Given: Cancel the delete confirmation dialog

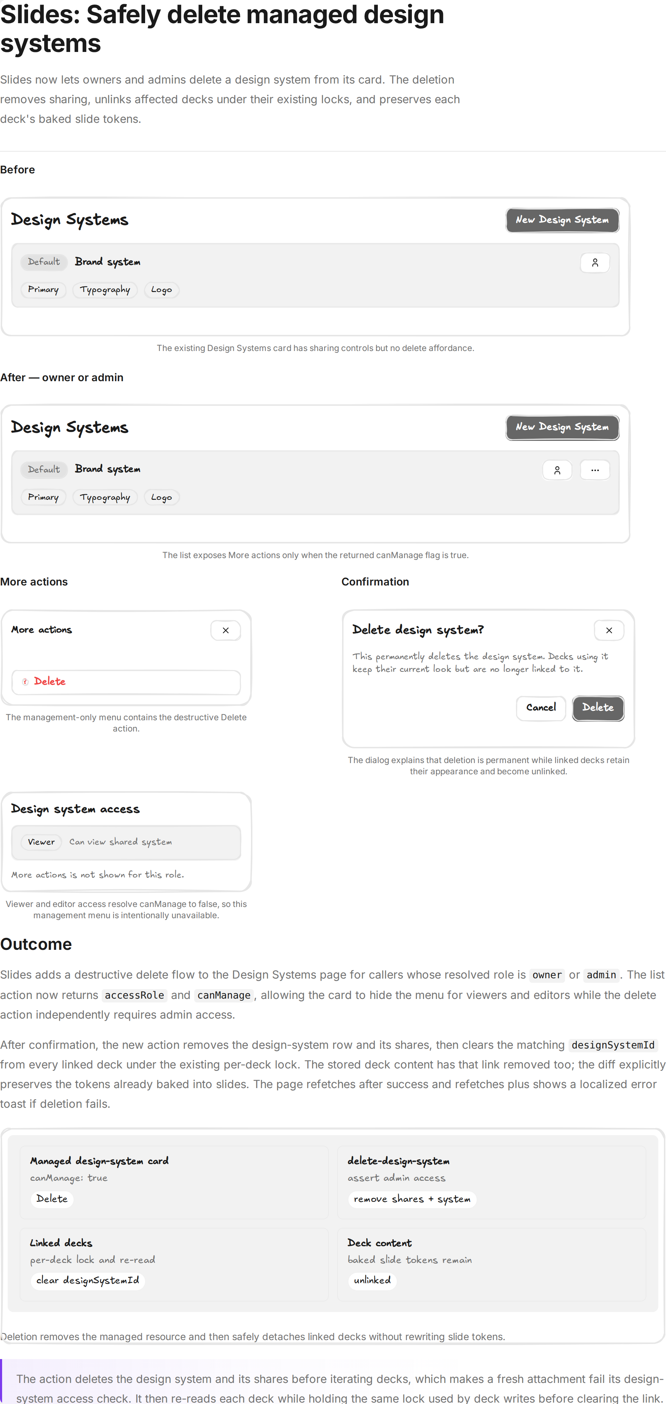Looking at the screenshot, I should coord(541,708).
